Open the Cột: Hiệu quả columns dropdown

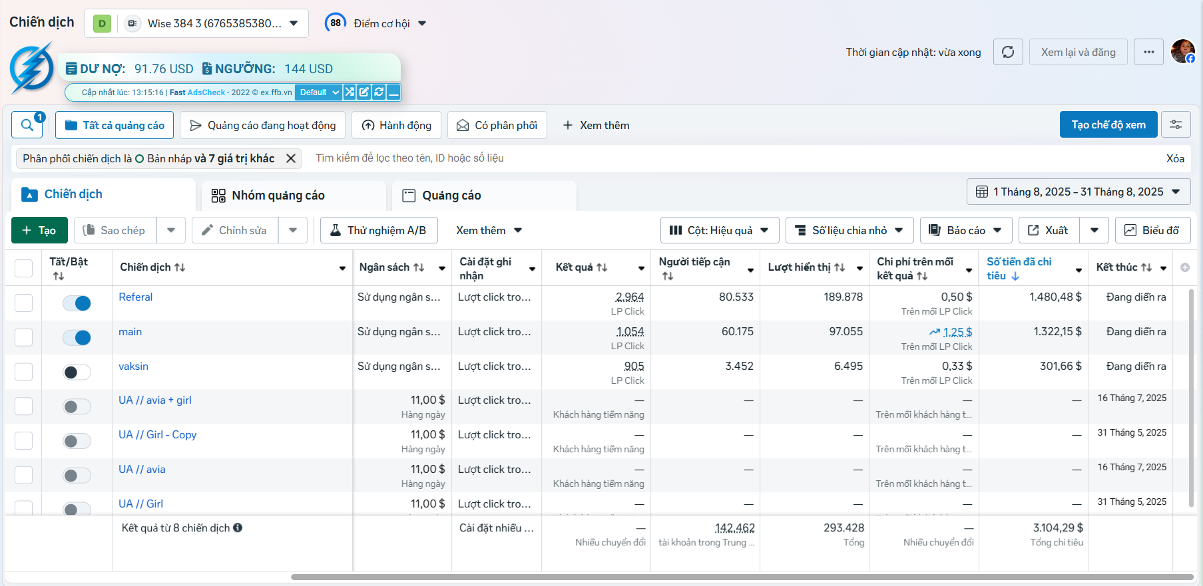[720, 230]
